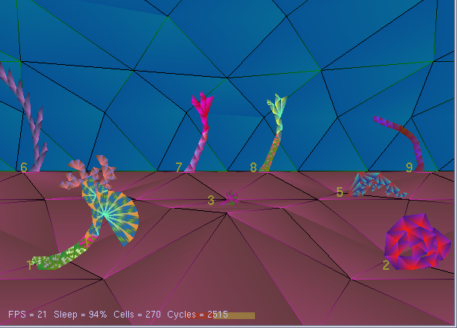Image resolution: width=457 pixels, height=328 pixels.
Task: Select the green-tipped stalk organism 8
Action: pos(274,134)
